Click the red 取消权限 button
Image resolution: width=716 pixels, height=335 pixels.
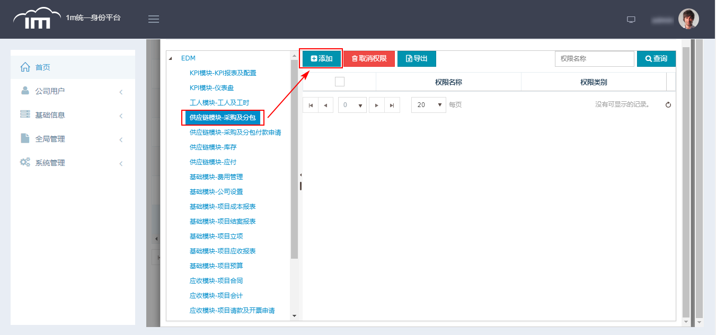pos(369,59)
